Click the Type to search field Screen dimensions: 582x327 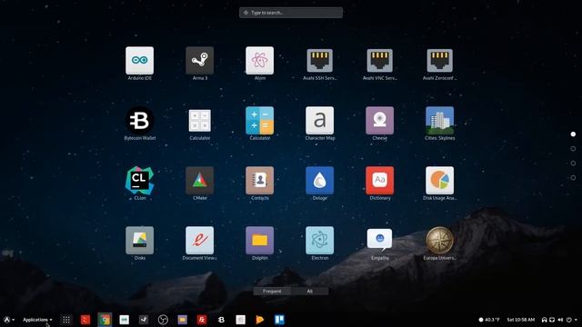pos(291,13)
